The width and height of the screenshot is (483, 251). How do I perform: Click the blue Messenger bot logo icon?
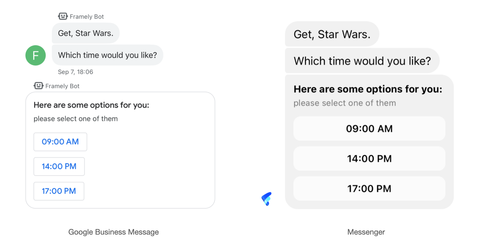[267, 199]
